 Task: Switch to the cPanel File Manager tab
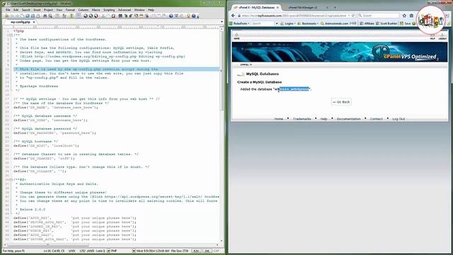302,7
